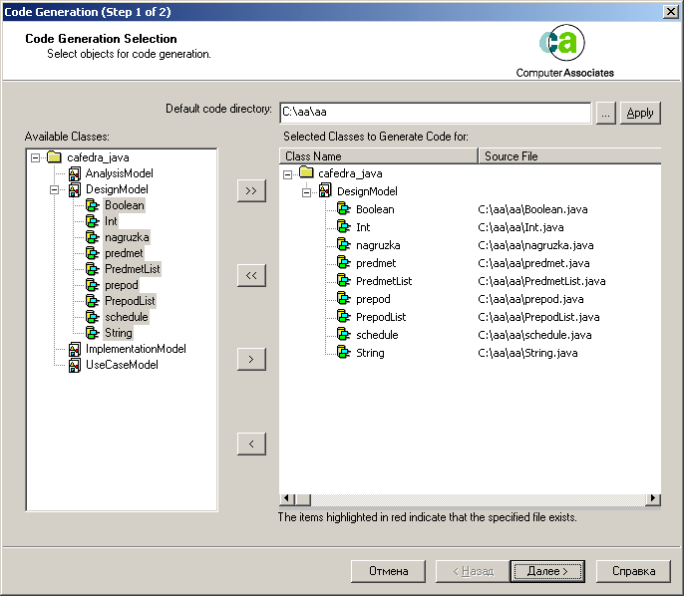Click the nagruzka class icon in Selected Classes

pyautogui.click(x=344, y=244)
